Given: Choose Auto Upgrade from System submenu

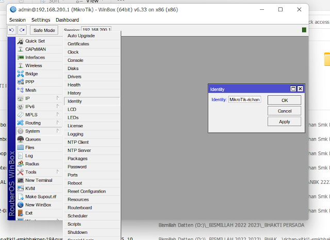Looking at the screenshot, I should click(x=92, y=36).
